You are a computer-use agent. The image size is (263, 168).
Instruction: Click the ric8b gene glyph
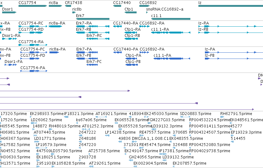point(74,12)
